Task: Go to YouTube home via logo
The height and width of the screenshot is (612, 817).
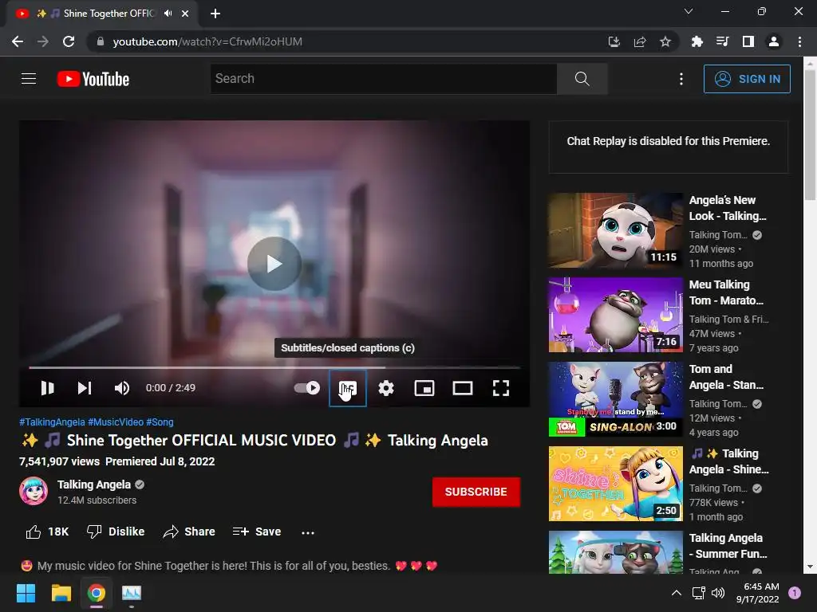Action: click(93, 79)
